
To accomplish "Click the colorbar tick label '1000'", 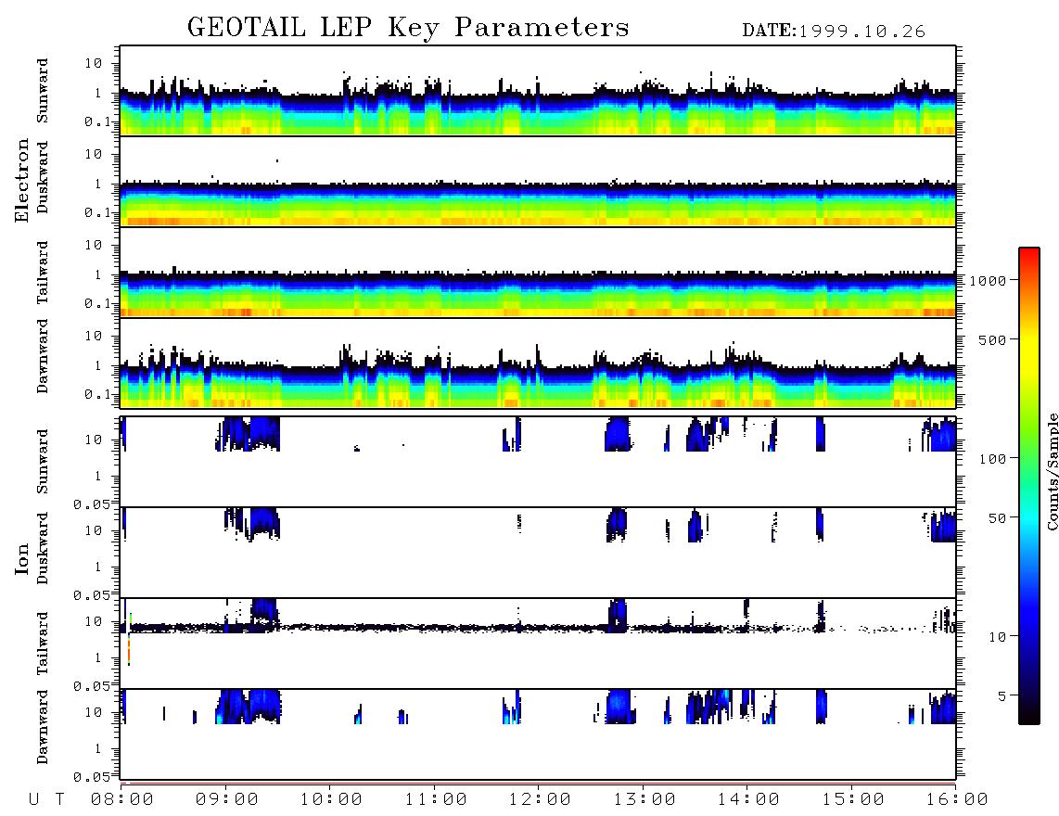I will point(989,280).
